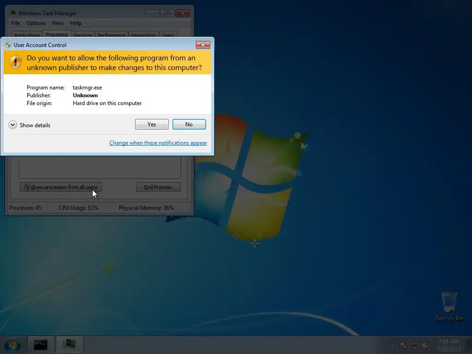Image resolution: width=472 pixels, height=354 pixels.
Task: Click network tray icon
Action: pos(414,346)
